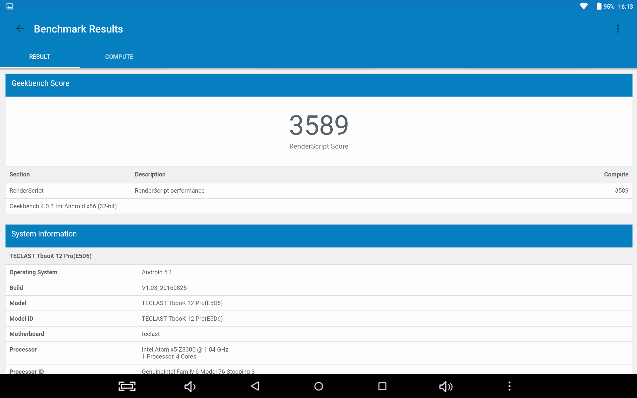This screenshot has width=637, height=398.
Task: Tap the Operating System label
Action: point(33,272)
